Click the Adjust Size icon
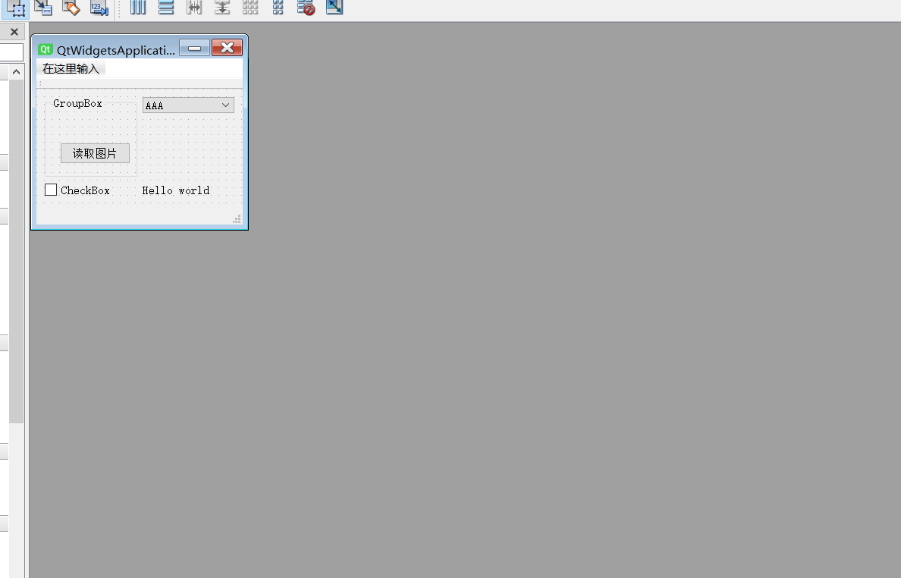The image size is (901, 578). pyautogui.click(x=334, y=8)
